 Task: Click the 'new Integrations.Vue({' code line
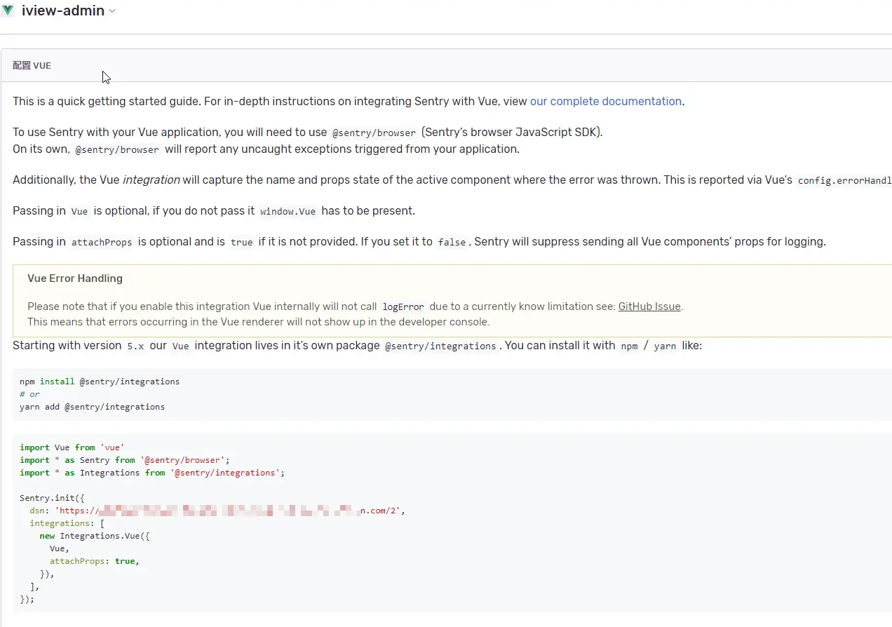(x=95, y=536)
